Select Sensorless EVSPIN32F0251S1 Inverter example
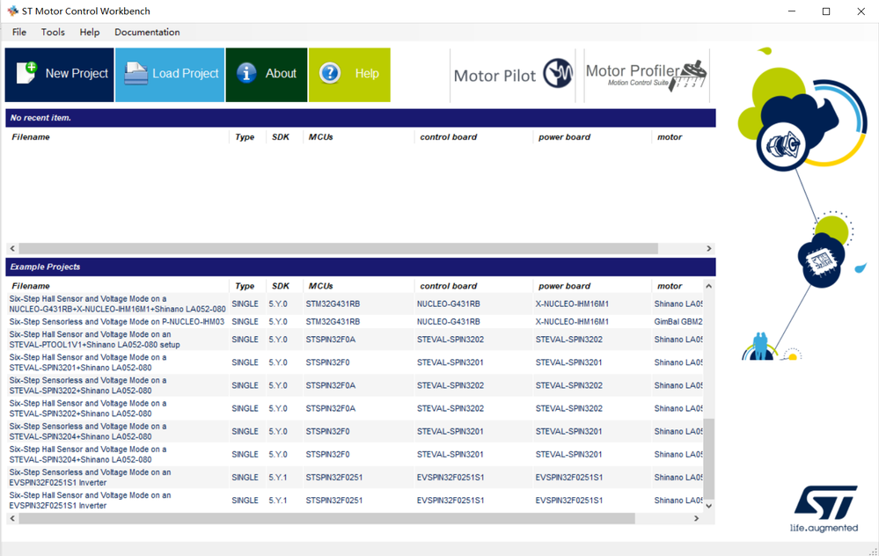The image size is (879, 556). click(x=355, y=477)
